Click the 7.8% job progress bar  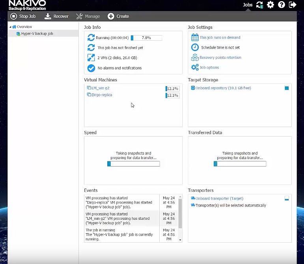coord(146,38)
